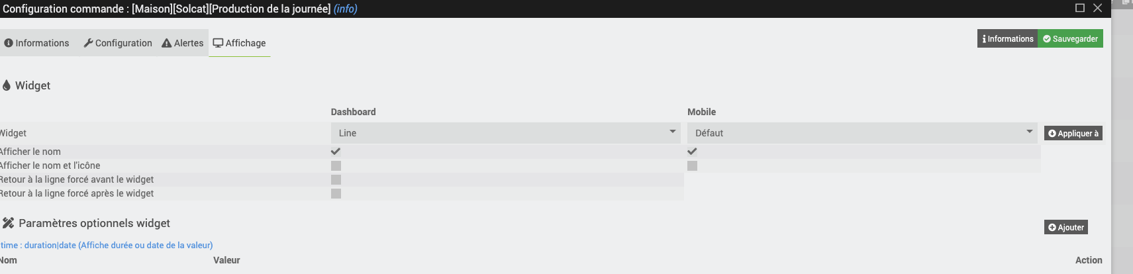Click the monitor icon on the Affichage tab
The width and height of the screenshot is (1133, 274).
[218, 43]
